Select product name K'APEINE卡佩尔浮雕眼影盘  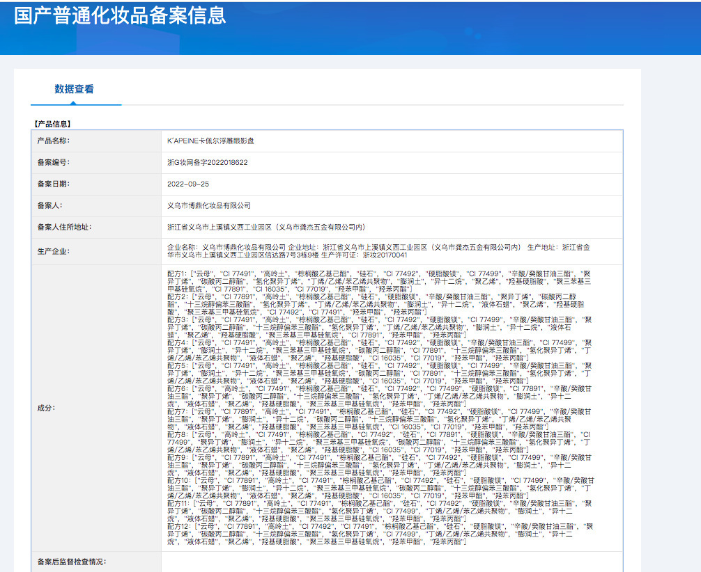210,141
